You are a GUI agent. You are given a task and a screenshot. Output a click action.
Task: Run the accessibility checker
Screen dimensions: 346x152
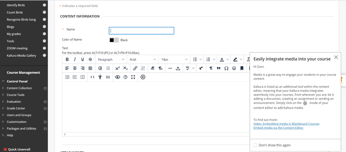coord(100,77)
